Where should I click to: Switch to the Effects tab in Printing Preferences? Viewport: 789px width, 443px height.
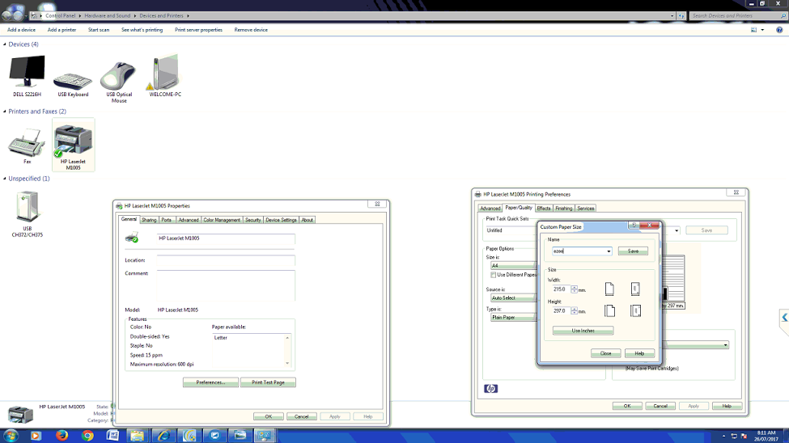[544, 209]
